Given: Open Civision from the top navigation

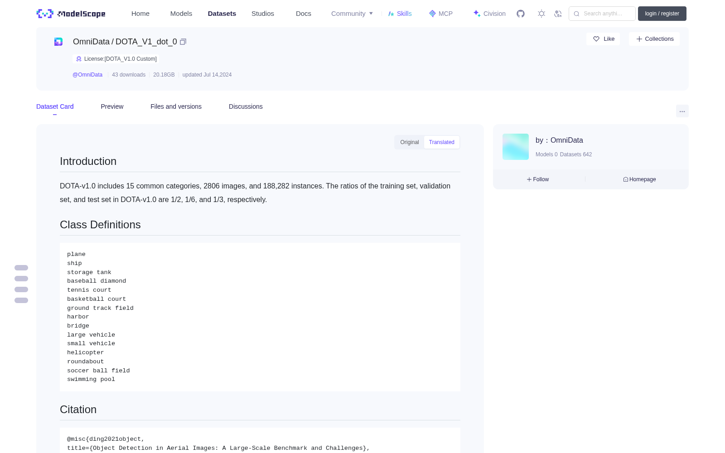Looking at the screenshot, I should (x=489, y=14).
